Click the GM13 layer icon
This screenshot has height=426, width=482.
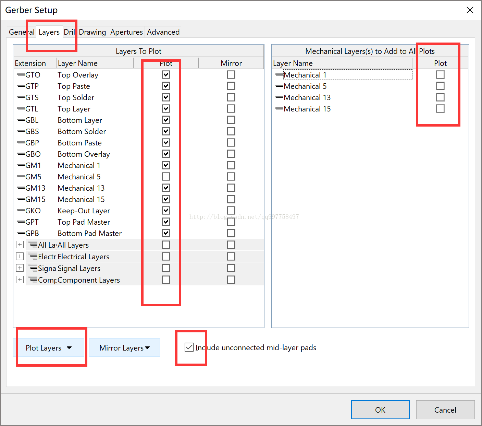21,188
